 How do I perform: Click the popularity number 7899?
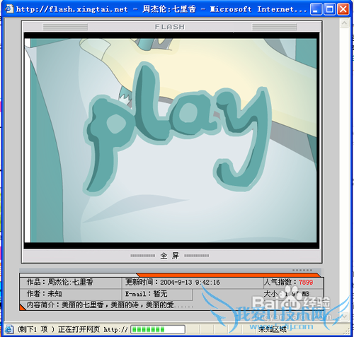pos(306,282)
